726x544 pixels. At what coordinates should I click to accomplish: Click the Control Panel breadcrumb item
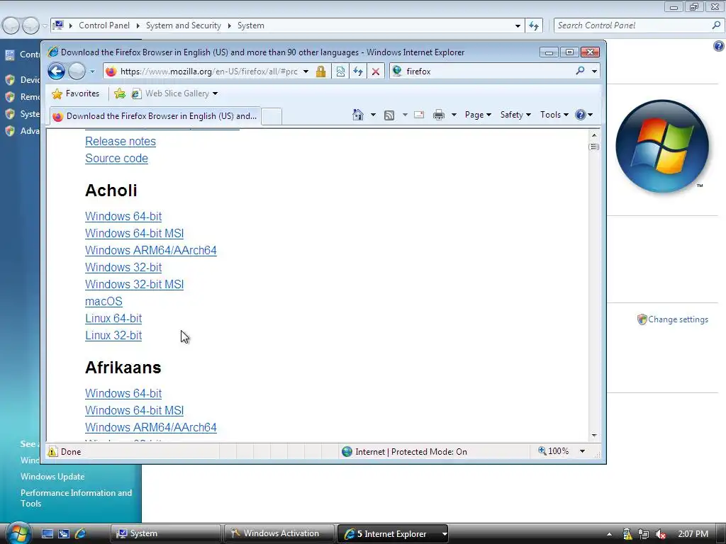pos(104,25)
